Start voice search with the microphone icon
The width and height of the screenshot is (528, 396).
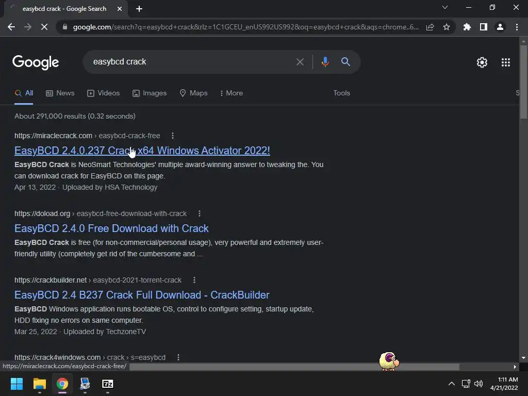click(x=325, y=62)
